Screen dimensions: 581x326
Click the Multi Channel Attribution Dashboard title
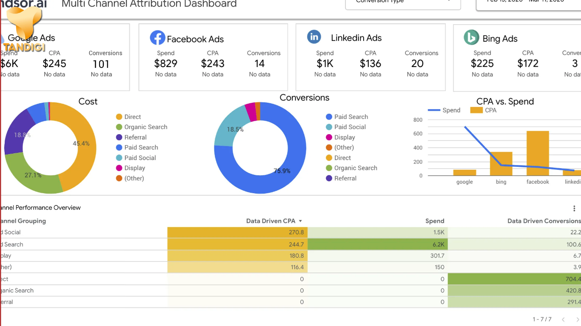coord(149,4)
